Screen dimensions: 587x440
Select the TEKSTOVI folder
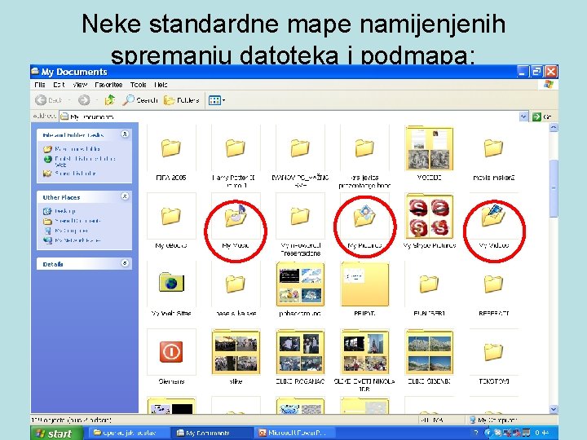[493, 357]
